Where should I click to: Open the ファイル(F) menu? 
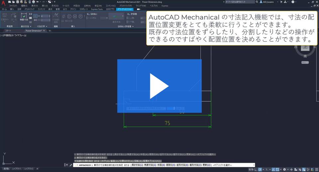click(13, 6)
